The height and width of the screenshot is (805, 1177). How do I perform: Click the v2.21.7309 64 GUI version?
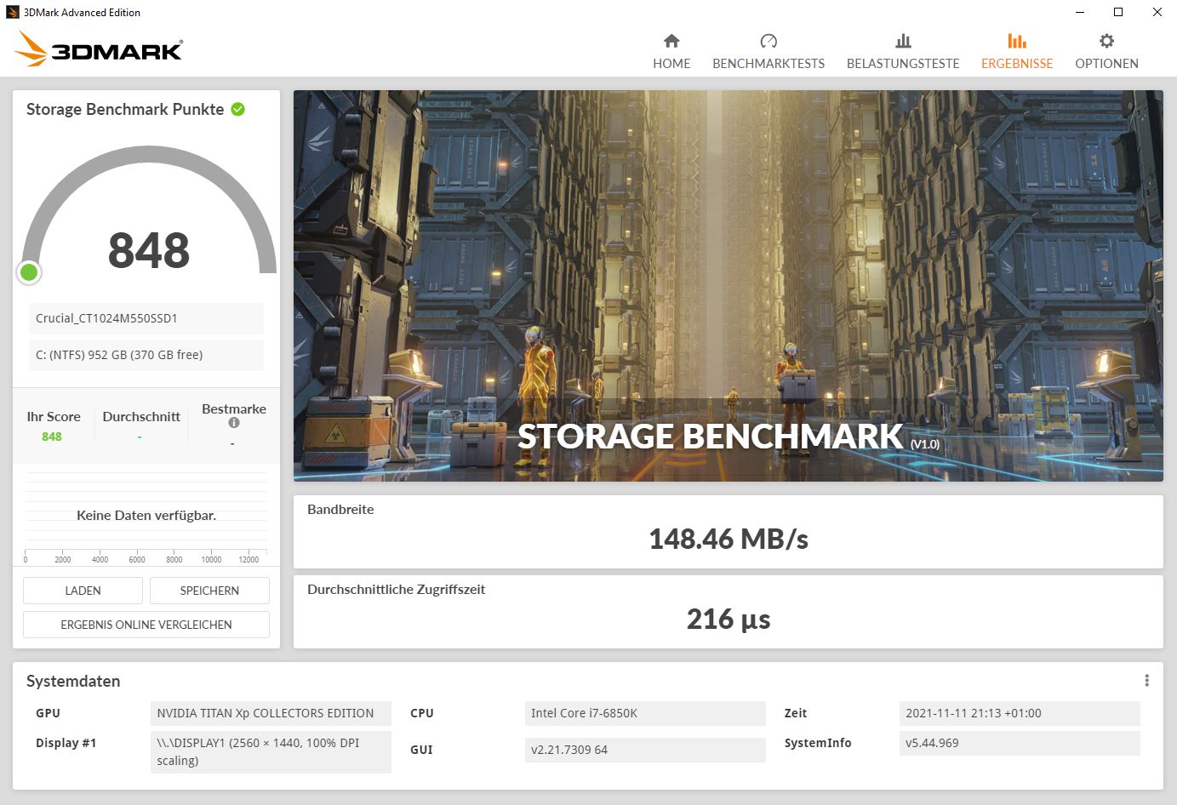point(645,750)
